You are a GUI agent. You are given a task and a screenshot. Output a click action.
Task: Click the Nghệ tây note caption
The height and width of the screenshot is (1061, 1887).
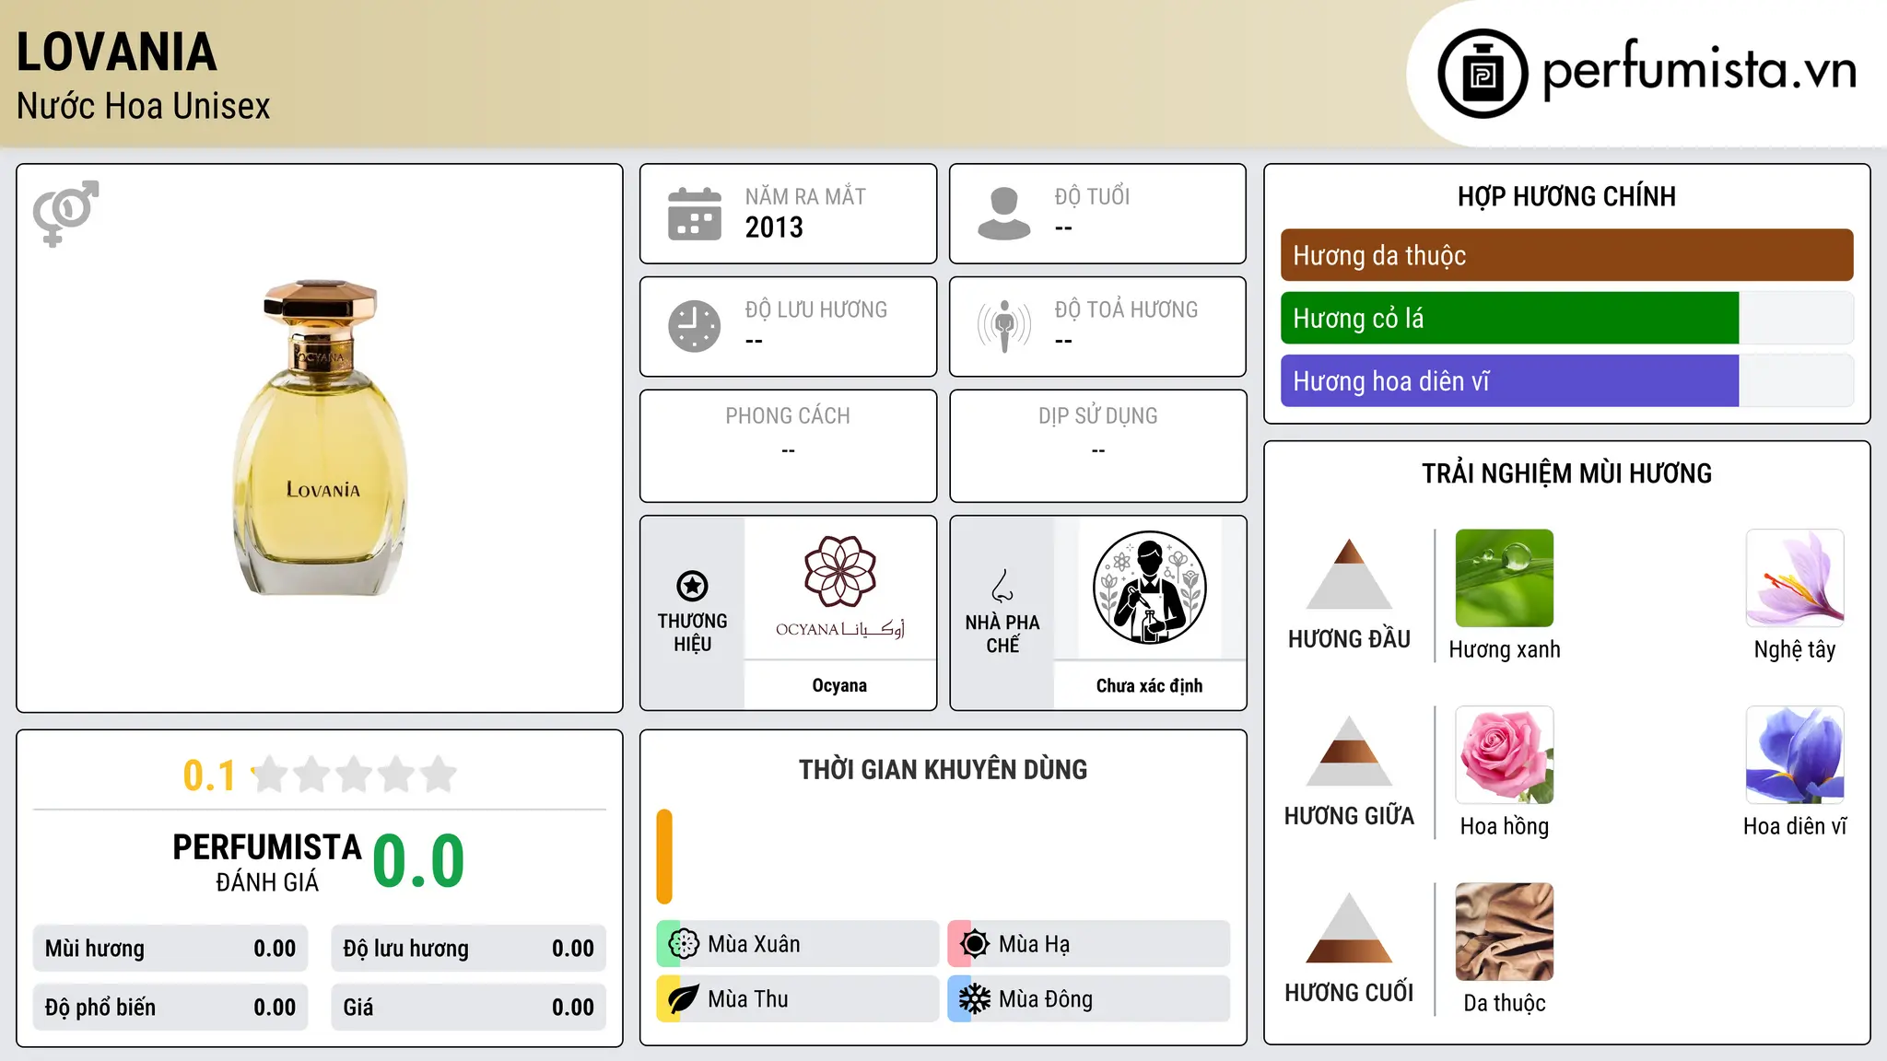[x=1795, y=649]
